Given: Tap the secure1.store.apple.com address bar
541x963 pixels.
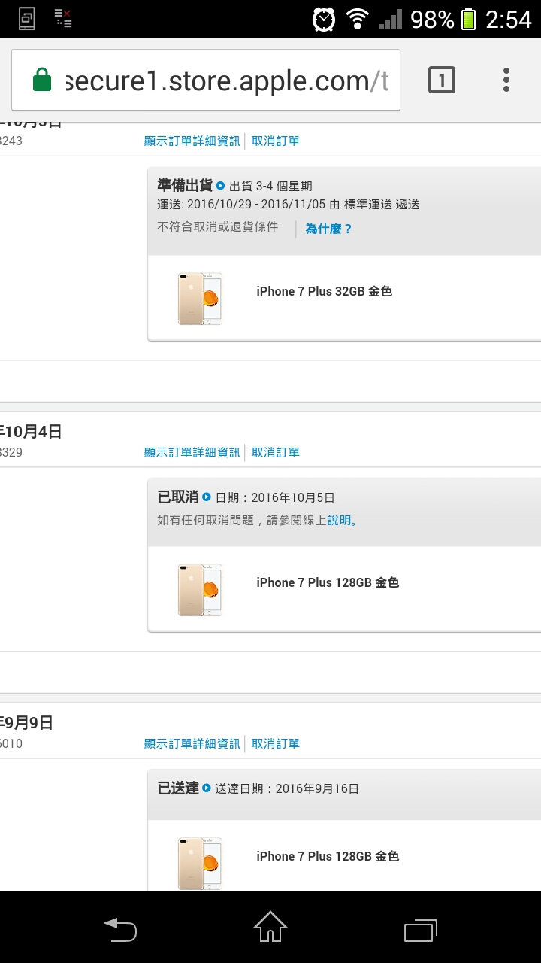Looking at the screenshot, I should [x=225, y=80].
